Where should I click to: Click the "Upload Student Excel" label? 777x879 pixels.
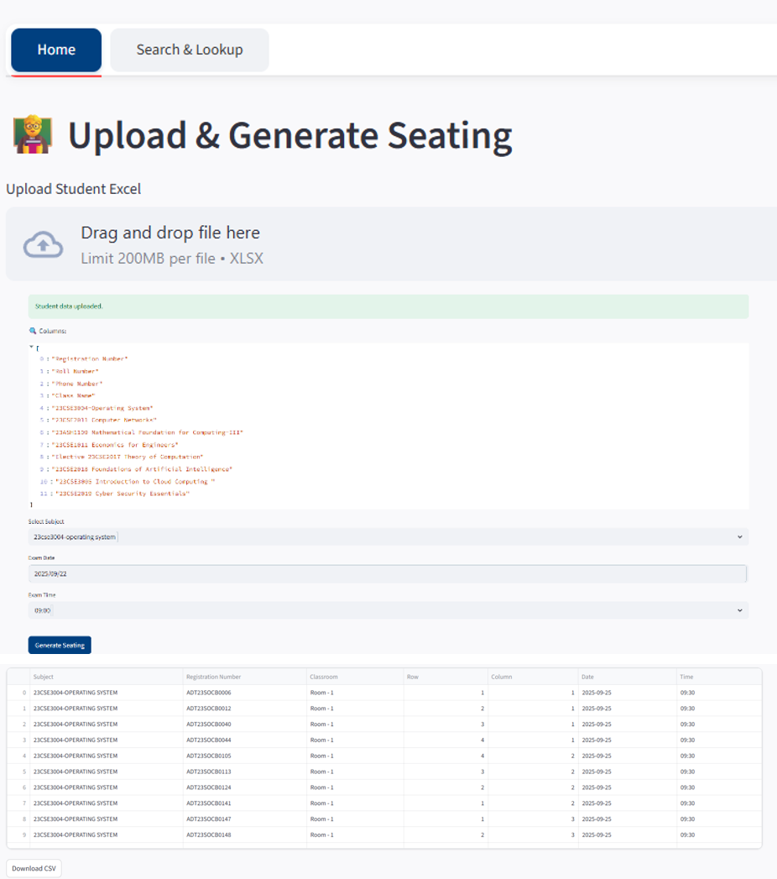[x=73, y=189]
